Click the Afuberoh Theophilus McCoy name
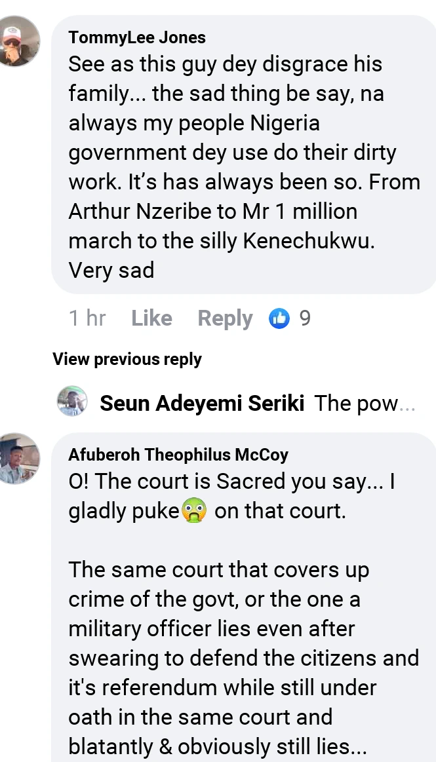The width and height of the screenshot is (436, 762). click(178, 454)
